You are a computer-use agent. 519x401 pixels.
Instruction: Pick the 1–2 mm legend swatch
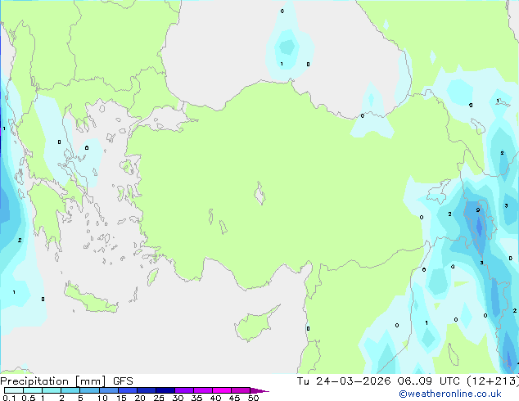tap(52, 390)
